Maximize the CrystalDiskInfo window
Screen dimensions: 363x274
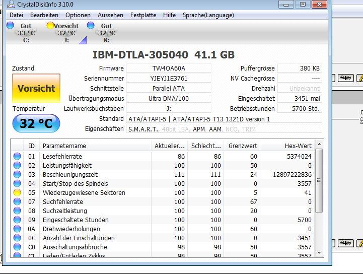[303, 5]
